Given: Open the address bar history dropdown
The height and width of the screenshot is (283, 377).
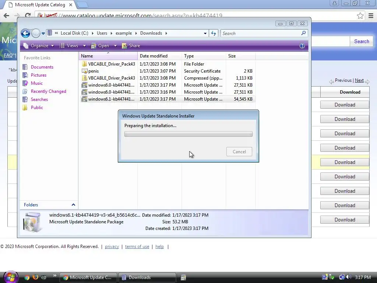Looking at the screenshot, I should tap(205, 34).
